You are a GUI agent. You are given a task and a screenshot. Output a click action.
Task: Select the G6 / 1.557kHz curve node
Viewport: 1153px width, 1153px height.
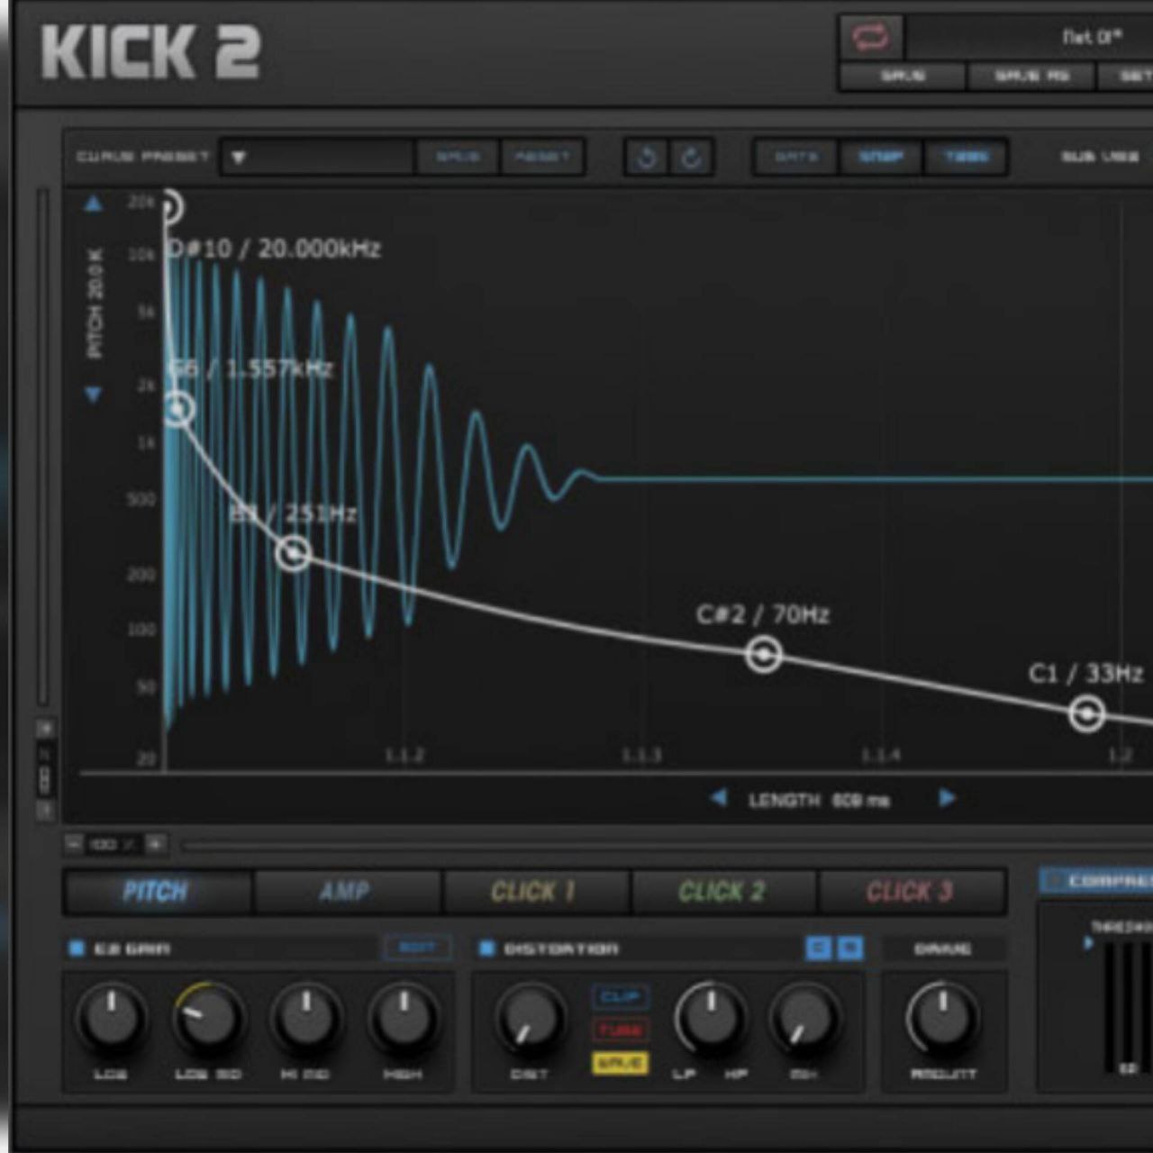178,409
